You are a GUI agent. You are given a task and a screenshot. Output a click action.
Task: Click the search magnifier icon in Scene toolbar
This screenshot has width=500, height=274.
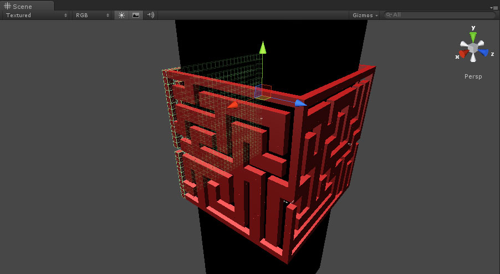(x=389, y=15)
